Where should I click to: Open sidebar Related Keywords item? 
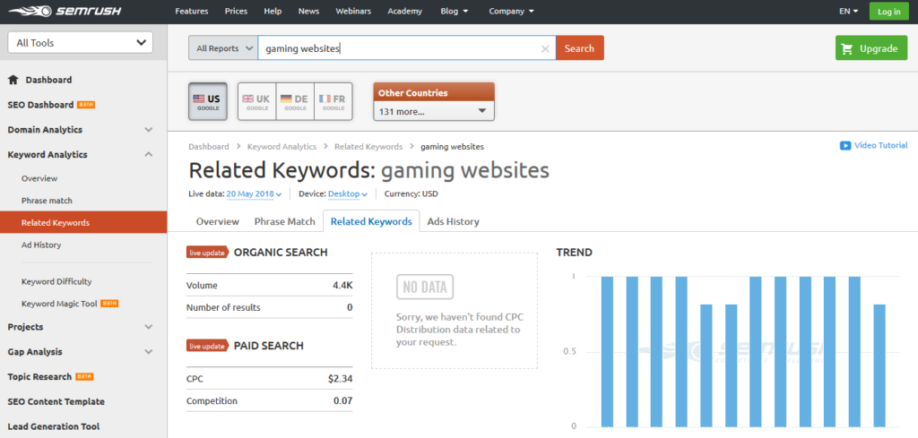pos(83,223)
